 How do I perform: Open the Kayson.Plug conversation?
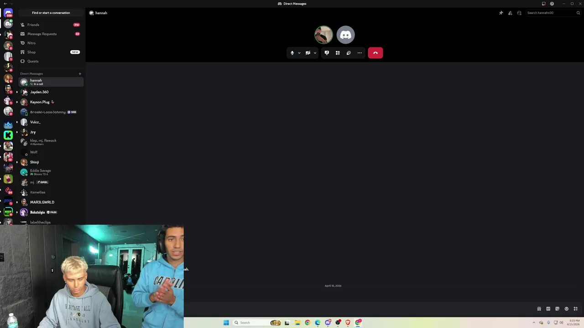[51, 102]
